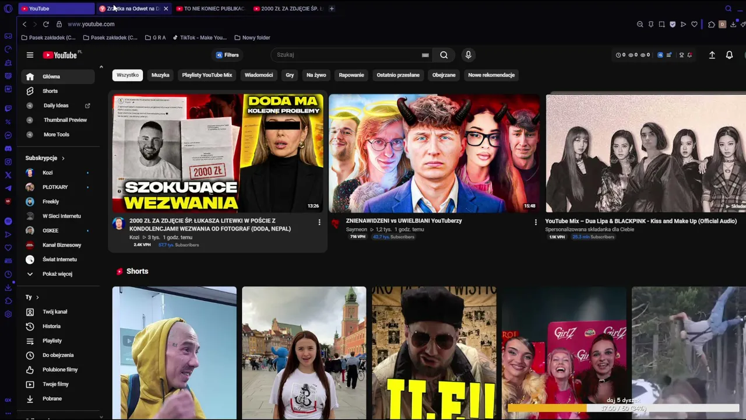746x420 pixels.
Task: Open the Pasek zakładek bookmarks folder, first one
Action: (48, 38)
